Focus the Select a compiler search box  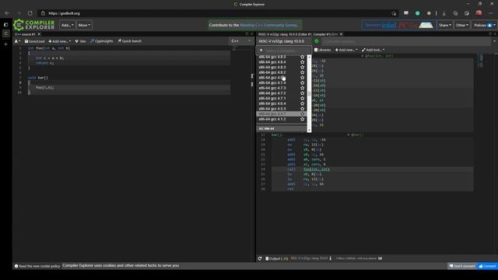(283, 51)
